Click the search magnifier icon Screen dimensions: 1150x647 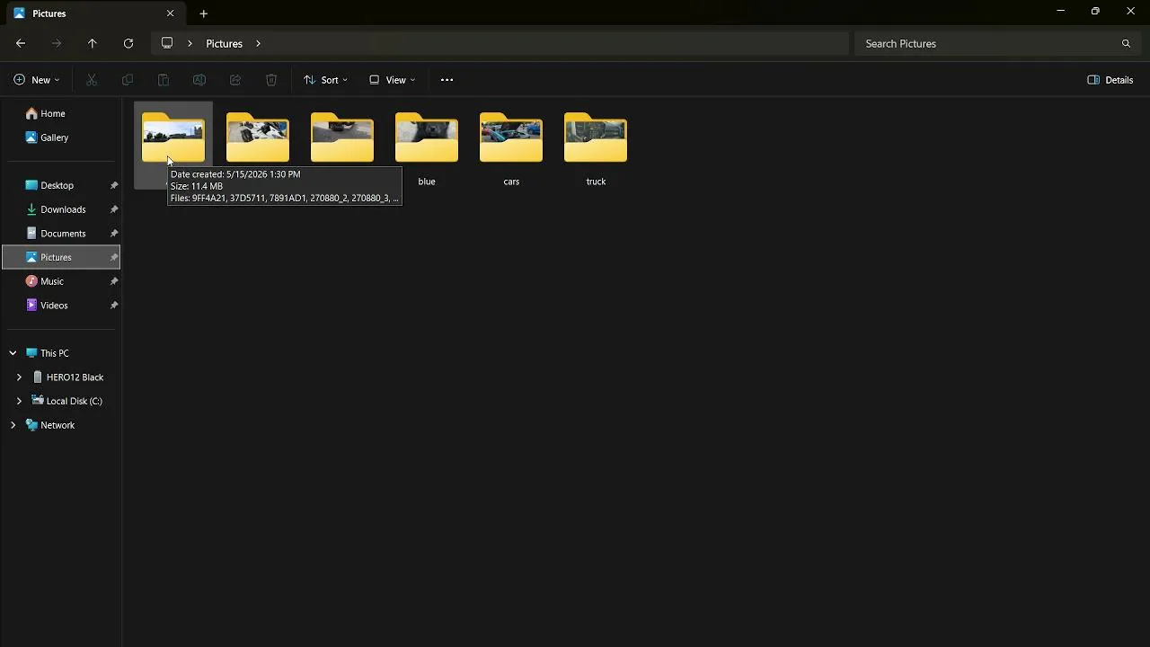tap(1126, 43)
